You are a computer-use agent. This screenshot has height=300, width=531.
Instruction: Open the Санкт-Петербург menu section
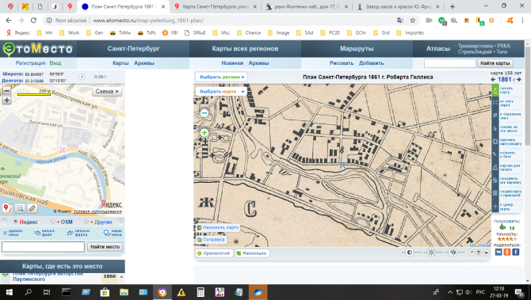[x=133, y=49]
